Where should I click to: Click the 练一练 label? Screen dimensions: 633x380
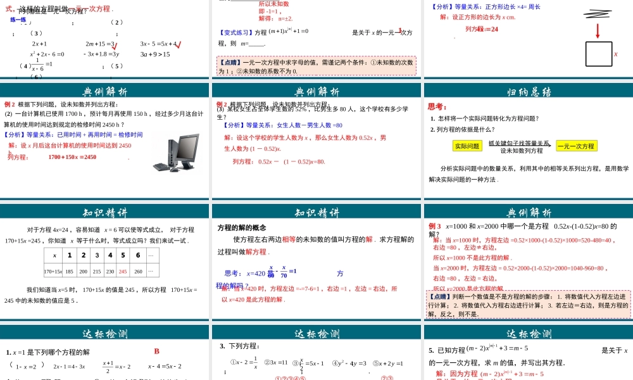click(x=18, y=20)
